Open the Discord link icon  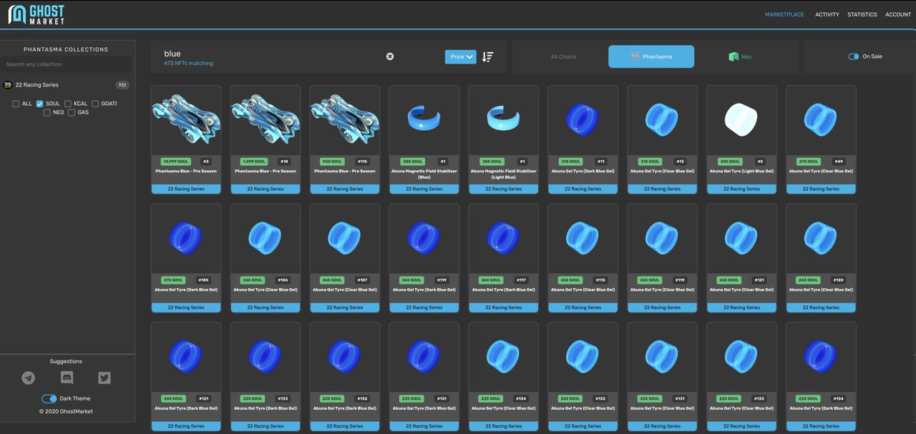(x=67, y=378)
